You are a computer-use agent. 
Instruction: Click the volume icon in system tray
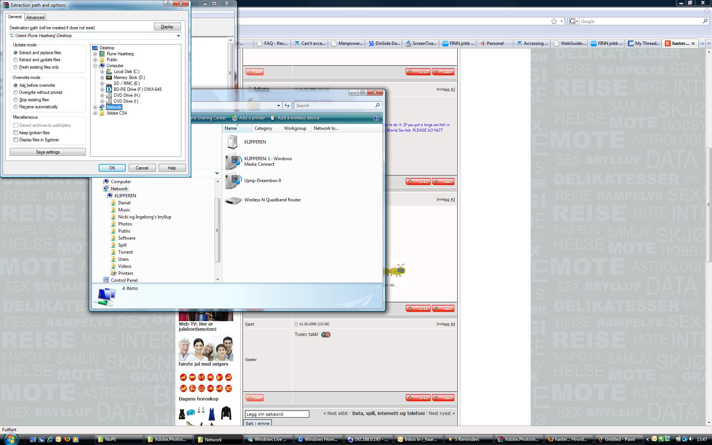[691, 439]
